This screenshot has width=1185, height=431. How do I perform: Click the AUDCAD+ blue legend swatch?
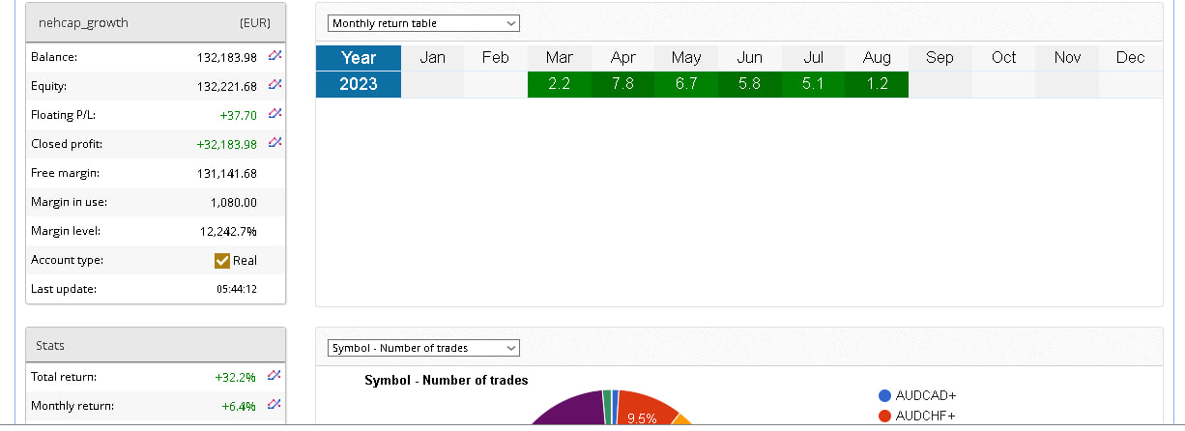[x=884, y=396]
